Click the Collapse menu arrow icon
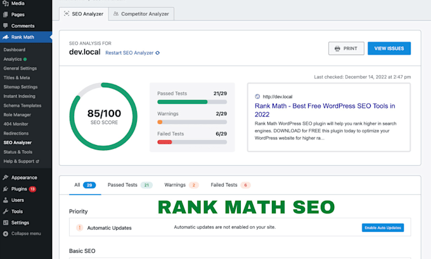Image resolution: width=431 pixels, height=259 pixels. pyautogui.click(x=6, y=234)
